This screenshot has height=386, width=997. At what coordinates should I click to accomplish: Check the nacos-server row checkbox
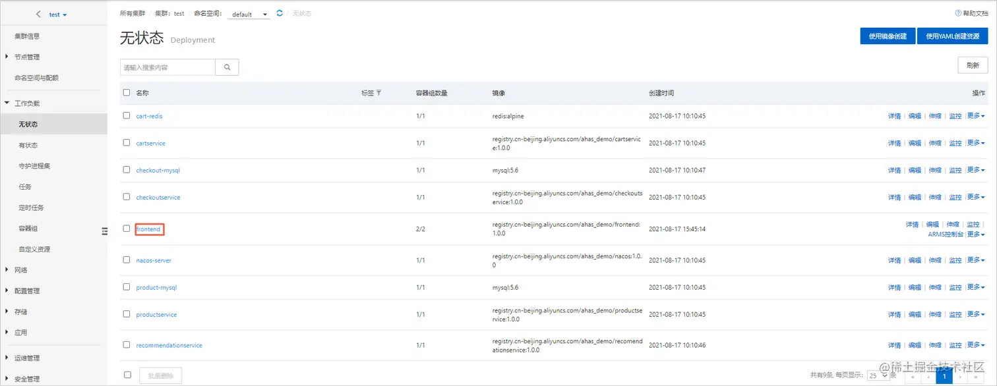(127, 260)
